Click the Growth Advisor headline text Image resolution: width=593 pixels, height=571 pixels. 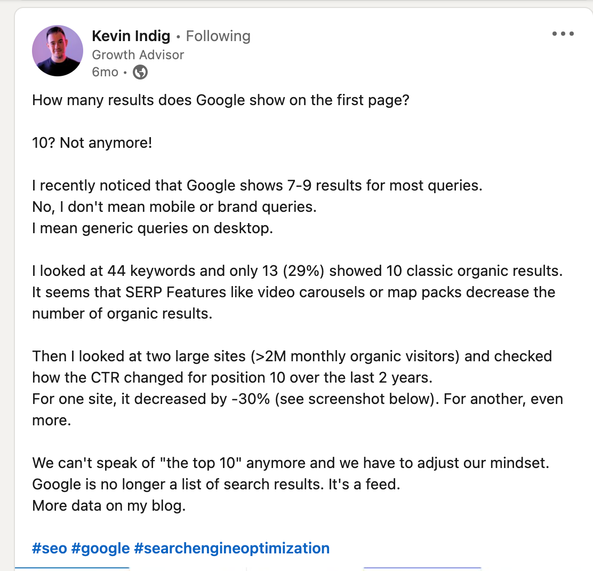click(138, 54)
